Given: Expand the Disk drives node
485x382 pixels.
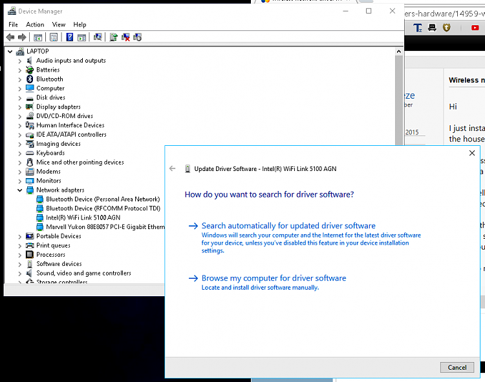Looking at the screenshot, I should [x=20, y=98].
